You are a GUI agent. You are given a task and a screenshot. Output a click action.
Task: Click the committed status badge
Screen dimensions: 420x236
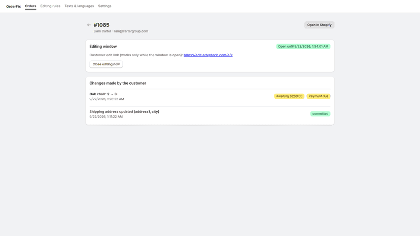point(321,114)
